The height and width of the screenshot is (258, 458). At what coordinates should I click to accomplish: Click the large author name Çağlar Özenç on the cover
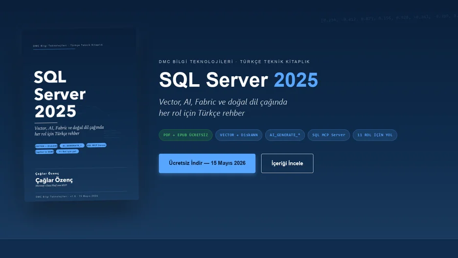pos(54,180)
